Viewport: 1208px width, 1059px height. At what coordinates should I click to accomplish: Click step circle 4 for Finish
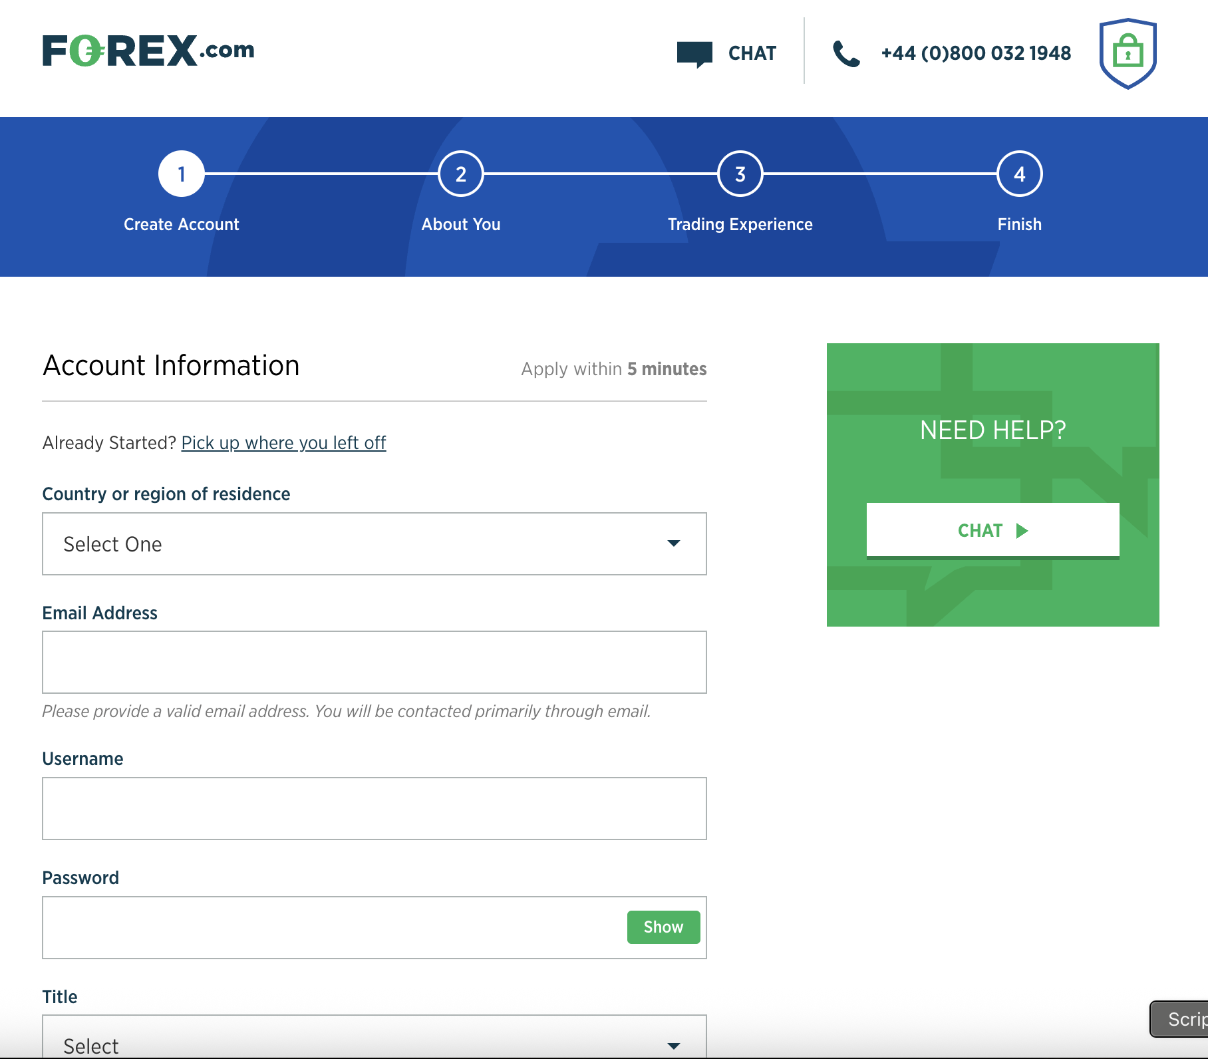[1019, 174]
